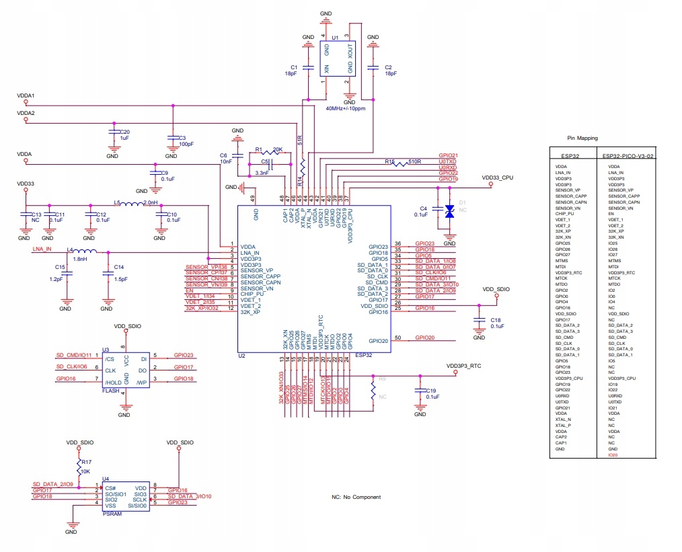Select capacitor C20 1uF symbol
The height and width of the screenshot is (552, 682).
[x=114, y=131]
